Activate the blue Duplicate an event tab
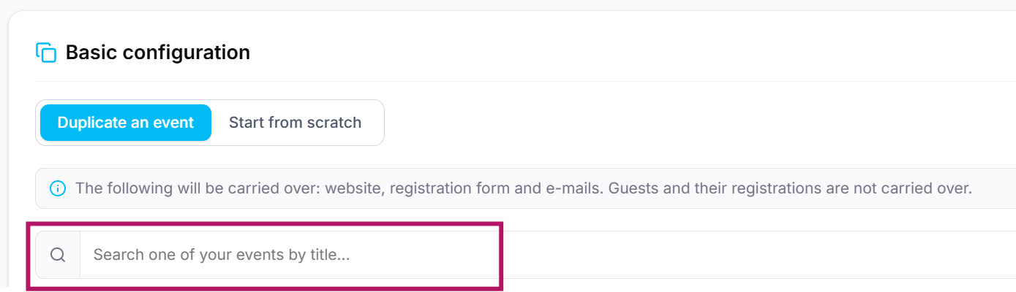1016x292 pixels. click(126, 123)
